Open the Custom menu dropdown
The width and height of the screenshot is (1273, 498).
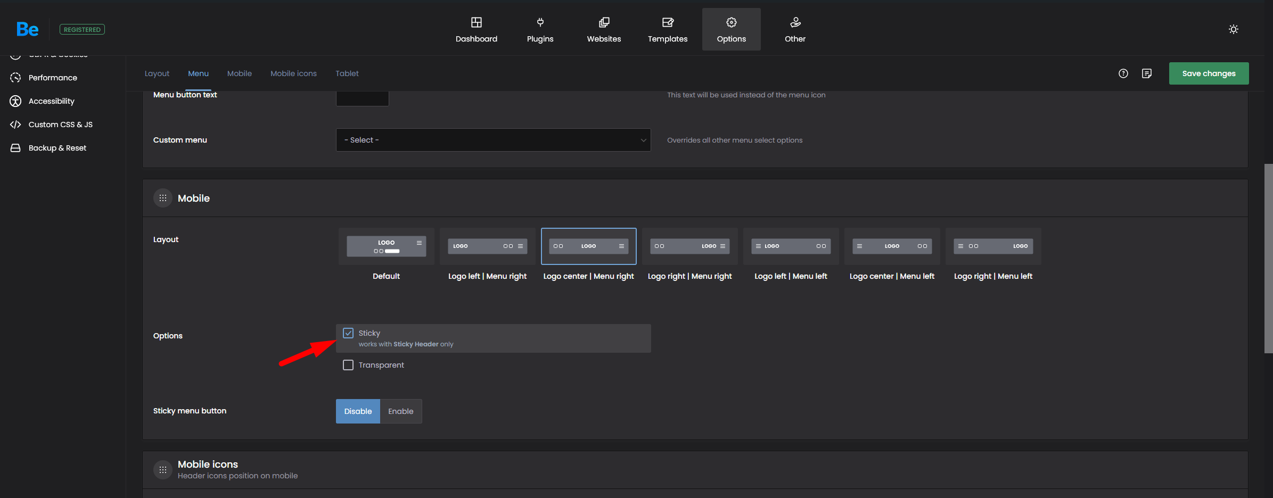point(493,140)
